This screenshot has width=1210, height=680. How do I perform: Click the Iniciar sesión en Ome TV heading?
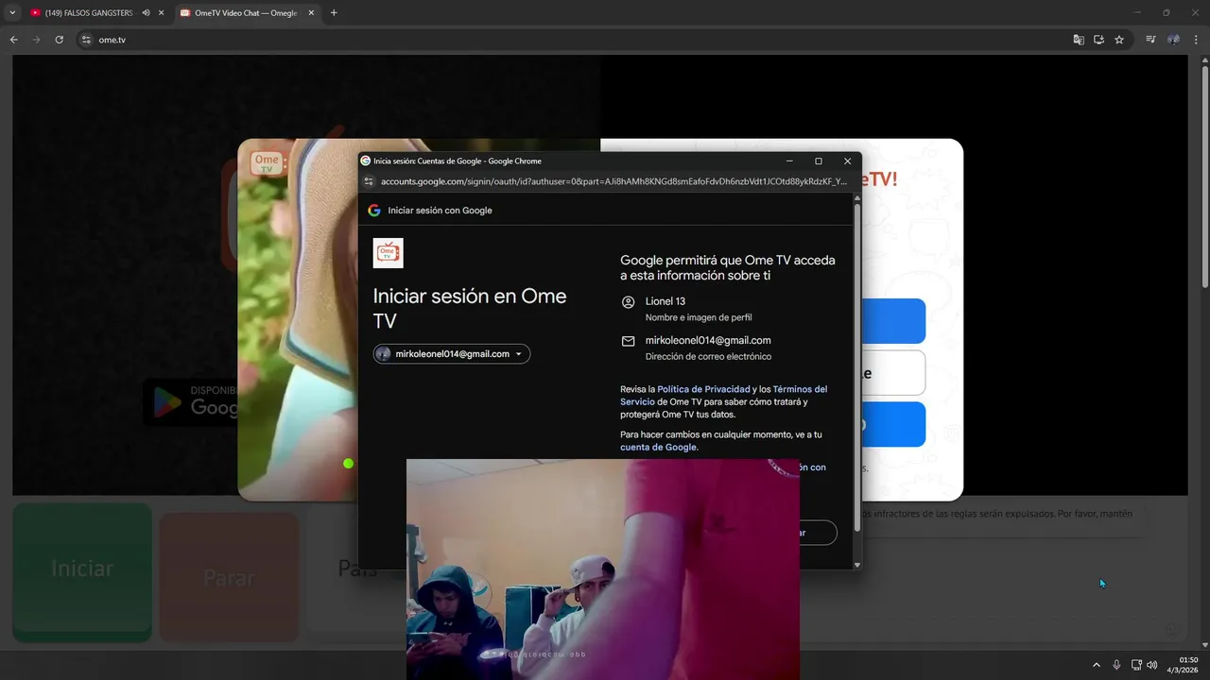coord(470,308)
